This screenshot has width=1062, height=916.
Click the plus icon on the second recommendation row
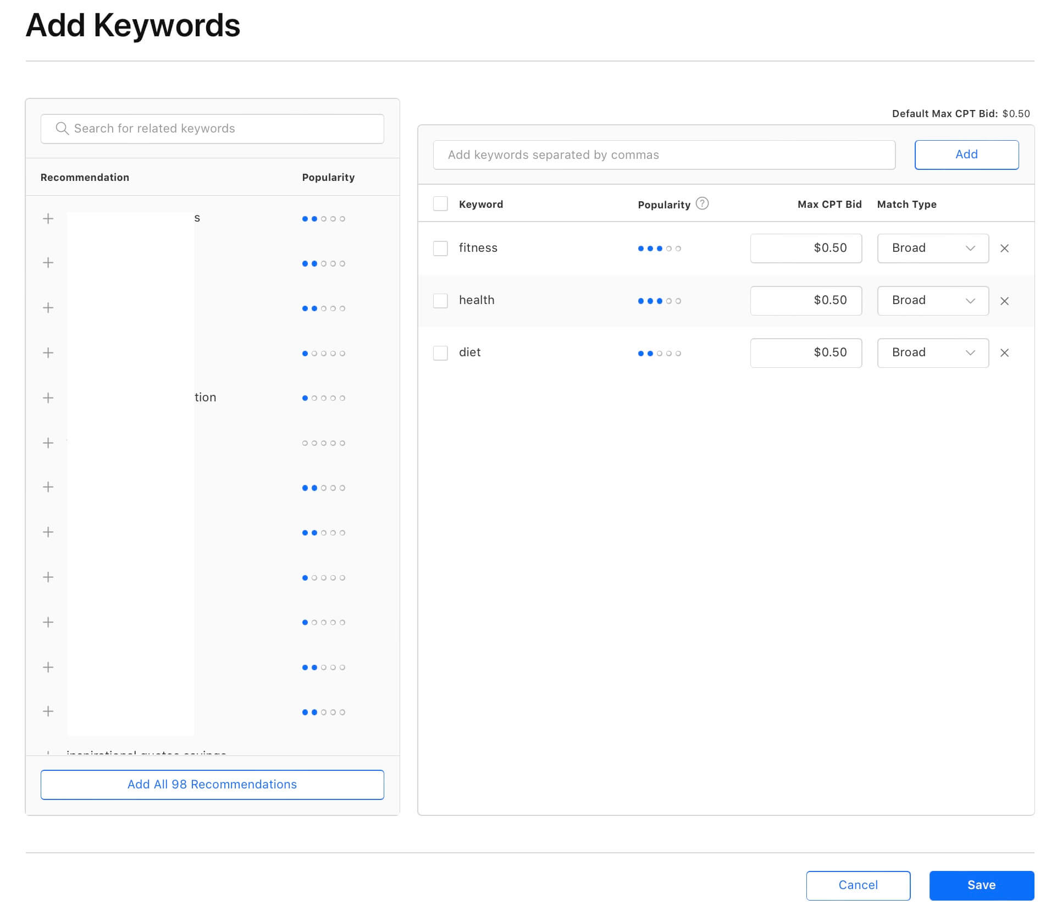48,262
